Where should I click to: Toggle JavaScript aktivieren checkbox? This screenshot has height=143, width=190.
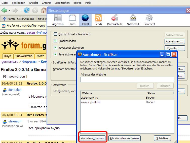[x=55, y=48]
